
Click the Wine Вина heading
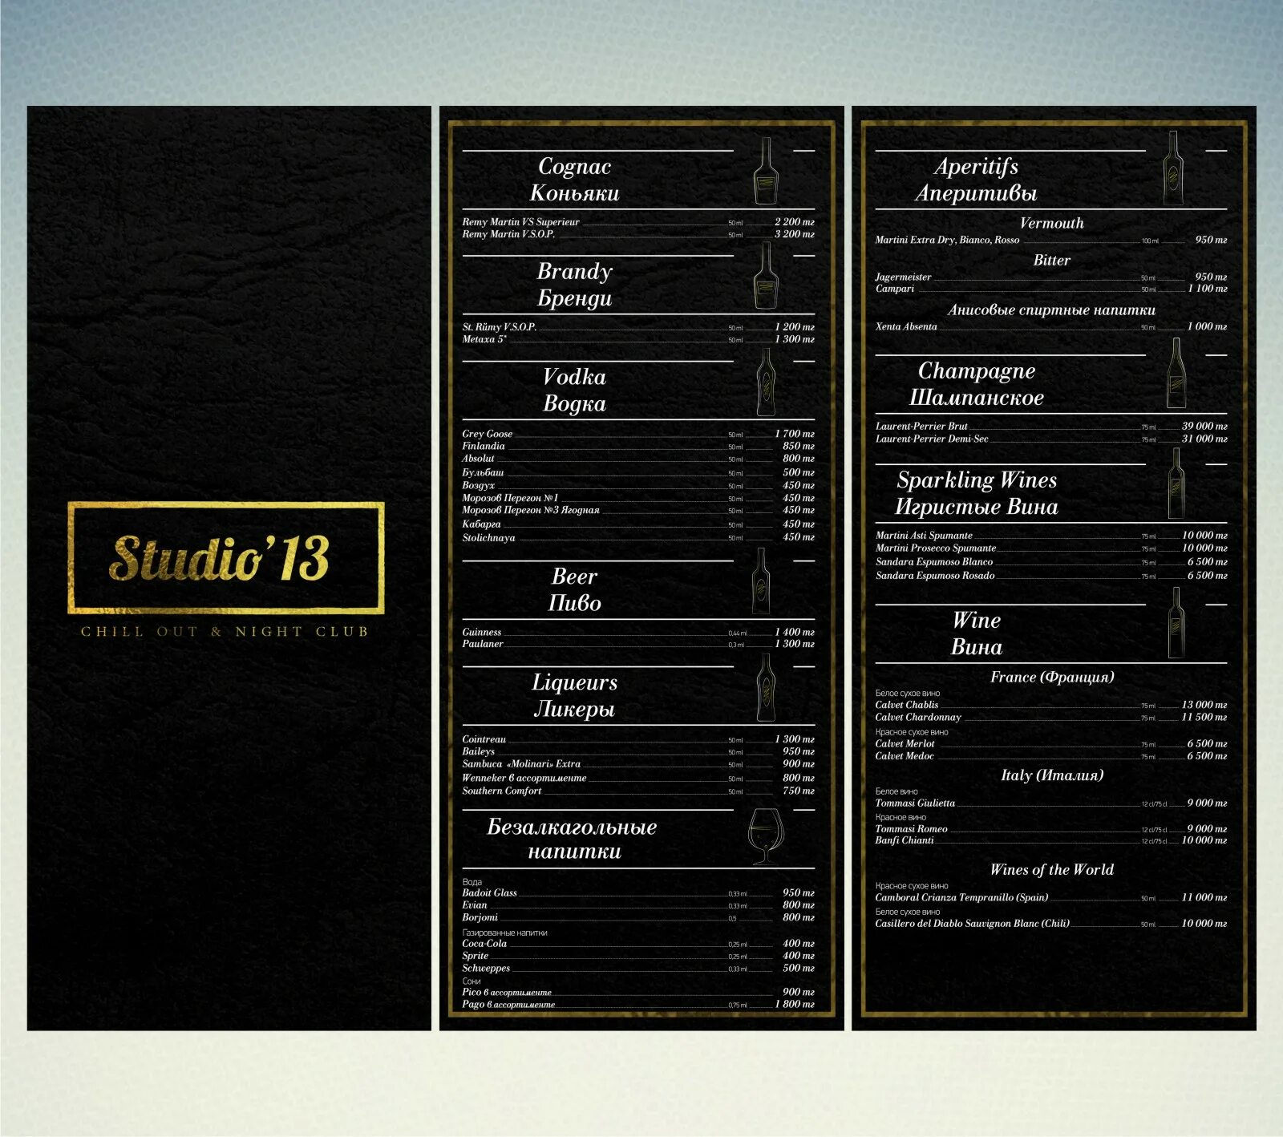point(976,633)
